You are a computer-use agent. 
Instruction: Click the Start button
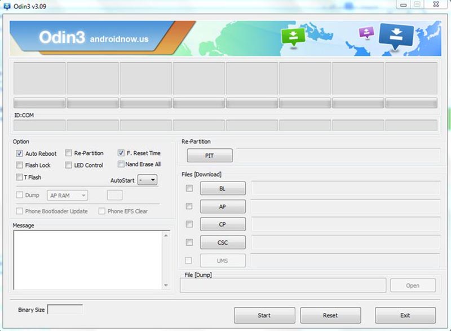point(264,315)
